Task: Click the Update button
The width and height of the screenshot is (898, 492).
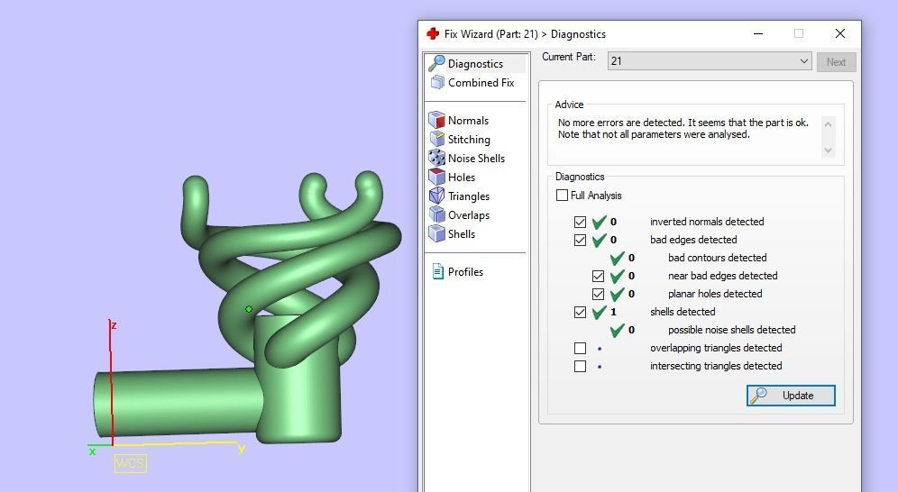Action: [791, 396]
